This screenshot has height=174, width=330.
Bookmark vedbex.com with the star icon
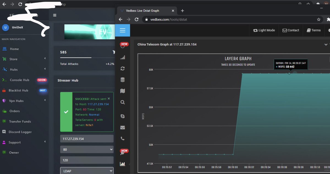point(319,19)
